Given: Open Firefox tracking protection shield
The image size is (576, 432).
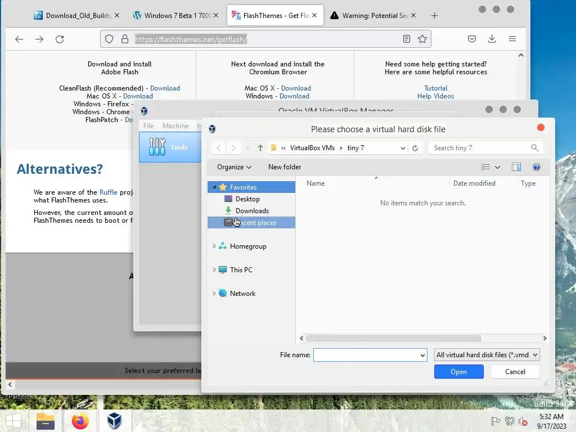Looking at the screenshot, I should point(109,39).
